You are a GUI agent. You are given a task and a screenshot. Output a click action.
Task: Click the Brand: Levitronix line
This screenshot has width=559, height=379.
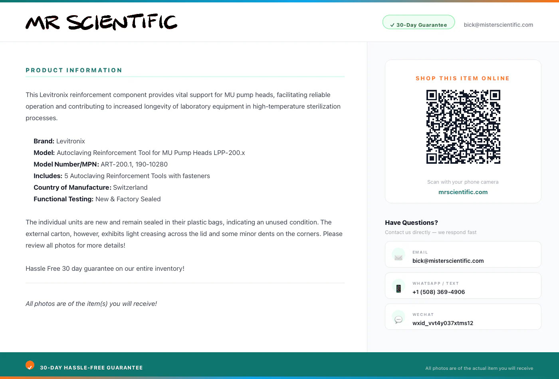click(59, 141)
